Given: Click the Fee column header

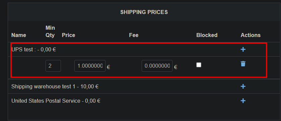Looking at the screenshot, I should pos(134,35).
